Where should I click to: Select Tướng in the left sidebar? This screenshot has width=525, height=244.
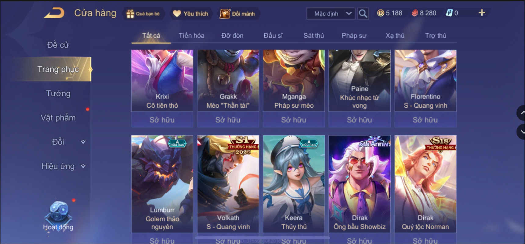coord(58,93)
